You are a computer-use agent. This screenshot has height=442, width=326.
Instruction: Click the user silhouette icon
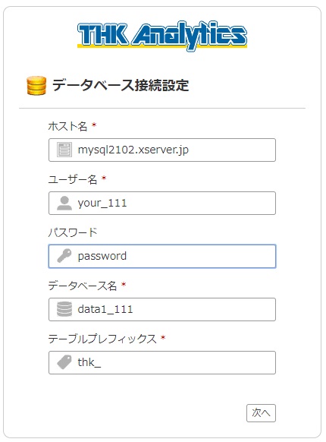click(x=64, y=203)
